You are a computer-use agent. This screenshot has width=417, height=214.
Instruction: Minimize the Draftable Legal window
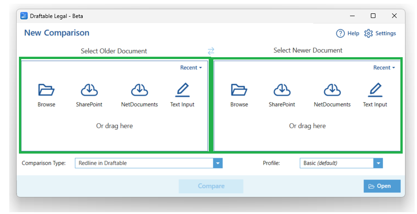(x=352, y=16)
